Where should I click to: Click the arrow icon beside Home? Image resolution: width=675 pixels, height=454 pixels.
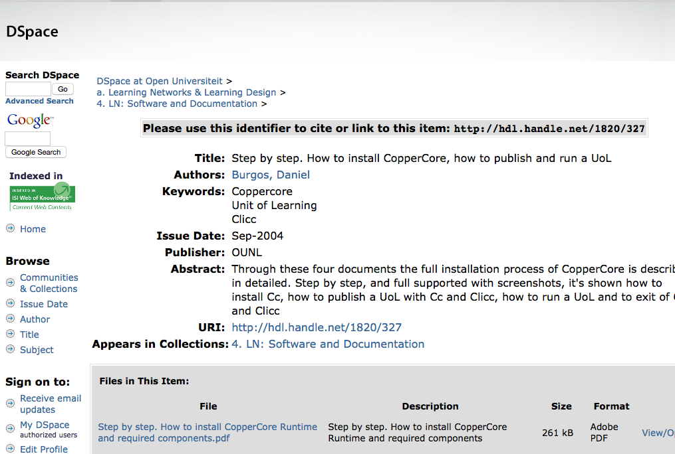coord(10,228)
